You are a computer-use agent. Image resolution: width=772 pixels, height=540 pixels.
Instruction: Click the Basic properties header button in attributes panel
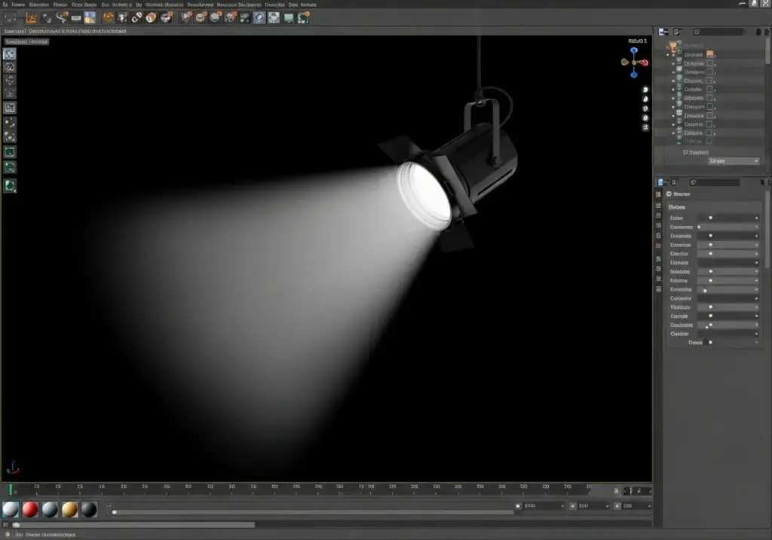[x=679, y=206]
